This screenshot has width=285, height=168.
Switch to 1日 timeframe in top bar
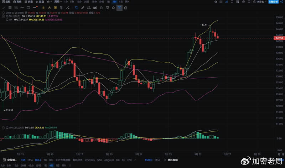pos(120,2)
